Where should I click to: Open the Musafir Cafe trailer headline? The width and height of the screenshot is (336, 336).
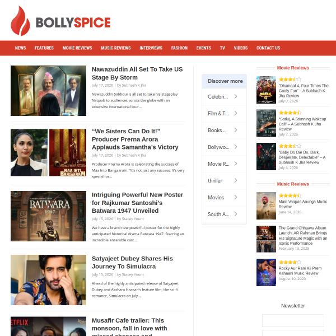point(129,326)
